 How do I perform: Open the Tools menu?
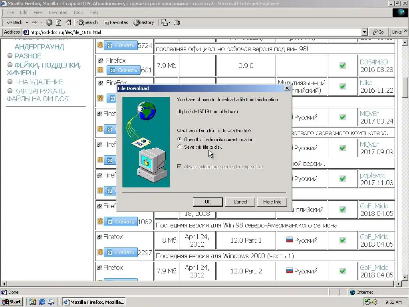tap(78, 12)
